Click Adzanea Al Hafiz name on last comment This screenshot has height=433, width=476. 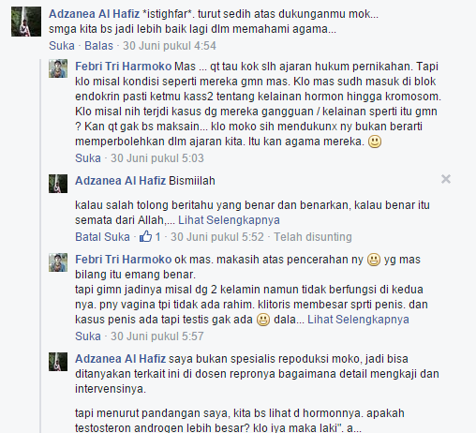pos(120,359)
